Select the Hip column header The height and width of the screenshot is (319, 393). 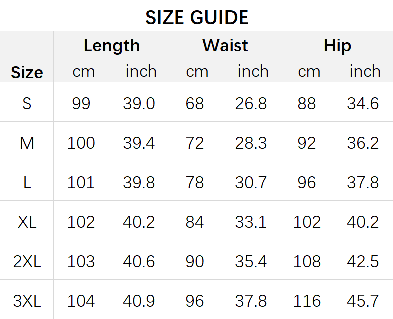(337, 46)
